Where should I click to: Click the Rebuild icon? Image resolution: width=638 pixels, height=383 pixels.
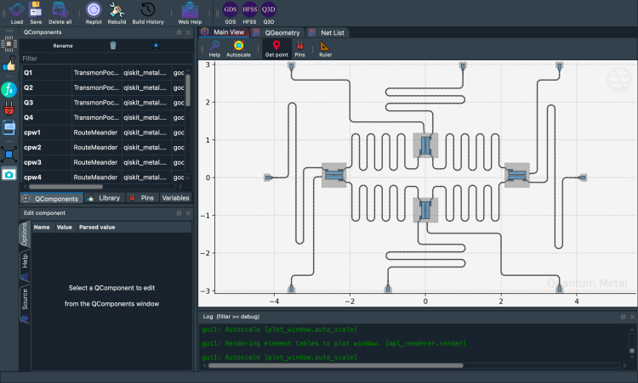[x=117, y=12]
